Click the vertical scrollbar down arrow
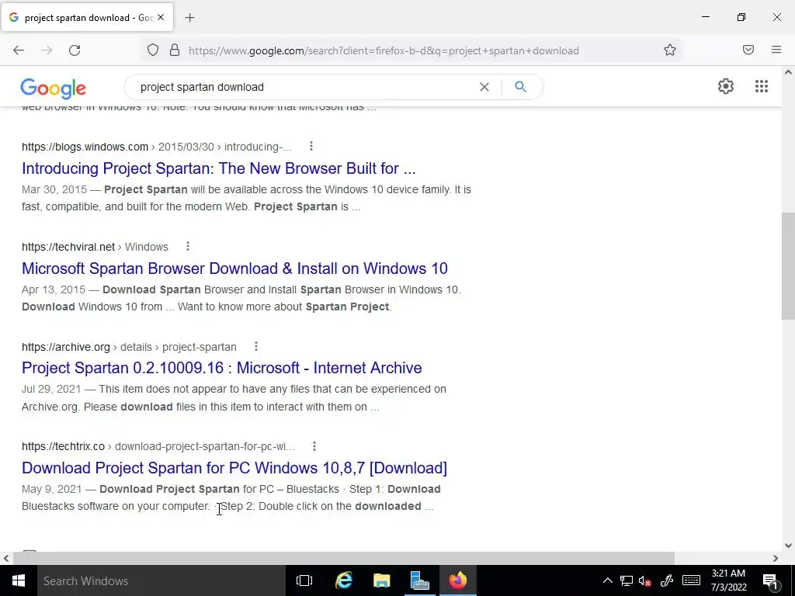Viewport: 795px width, 596px height. click(x=788, y=546)
